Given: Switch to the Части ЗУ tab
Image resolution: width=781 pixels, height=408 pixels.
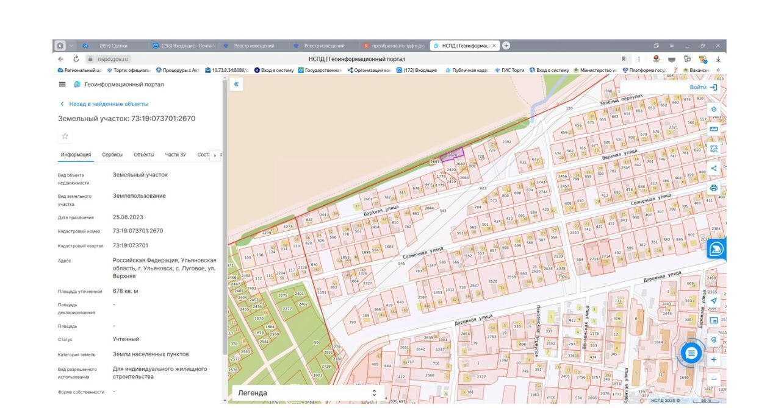Looking at the screenshot, I should tap(176, 155).
